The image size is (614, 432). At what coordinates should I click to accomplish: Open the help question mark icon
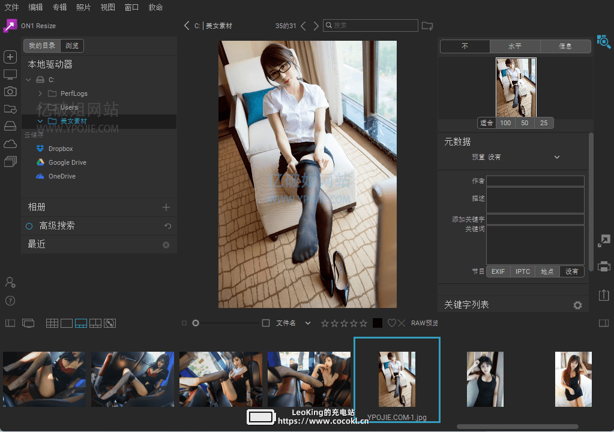[x=10, y=301]
